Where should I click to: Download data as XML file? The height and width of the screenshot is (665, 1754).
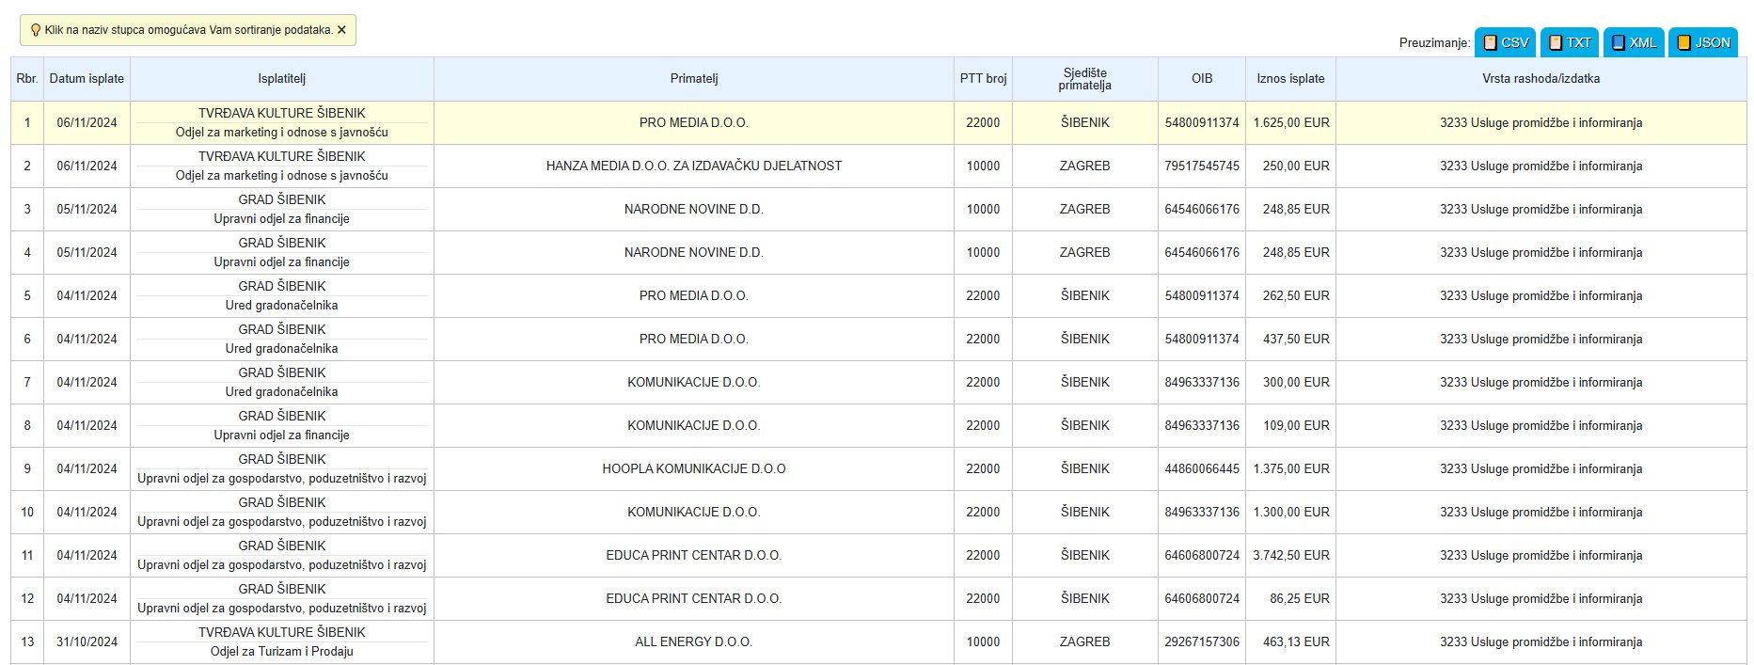[x=1634, y=42]
